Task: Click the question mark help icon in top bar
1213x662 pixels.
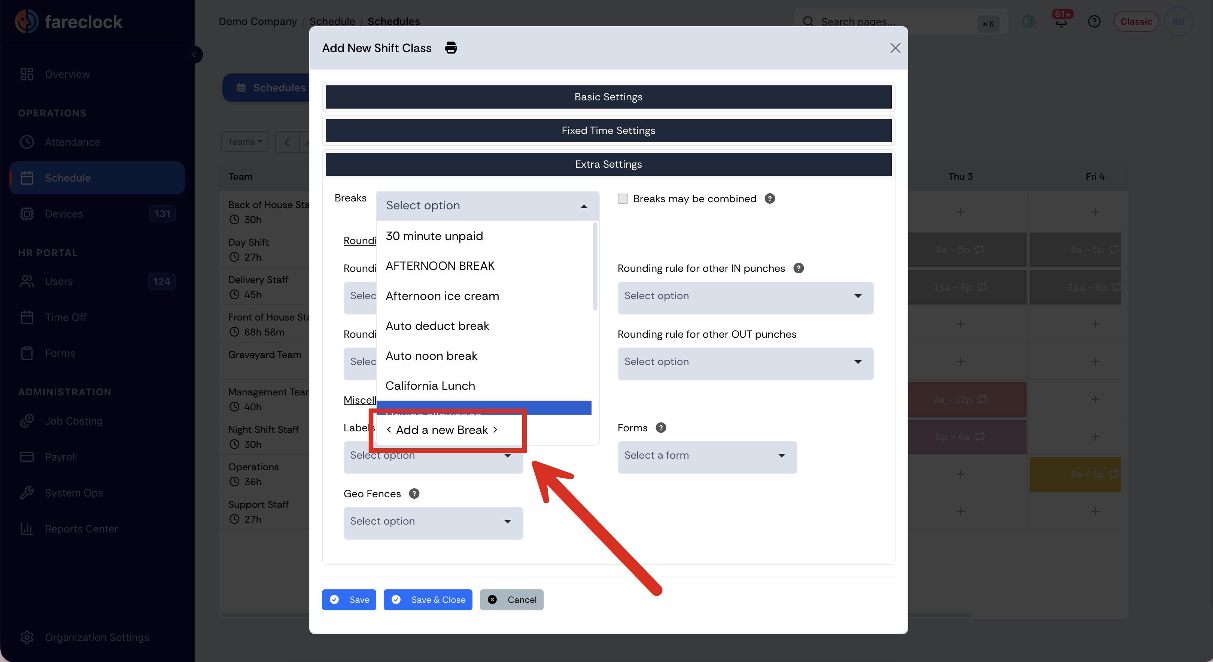Action: click(1094, 22)
